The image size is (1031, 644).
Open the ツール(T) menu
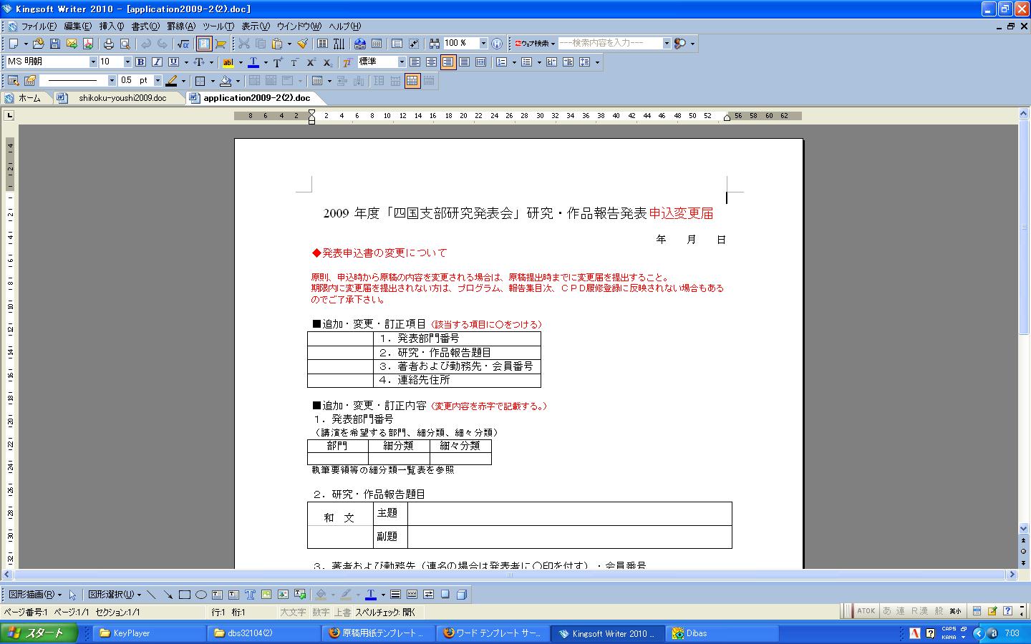point(218,26)
